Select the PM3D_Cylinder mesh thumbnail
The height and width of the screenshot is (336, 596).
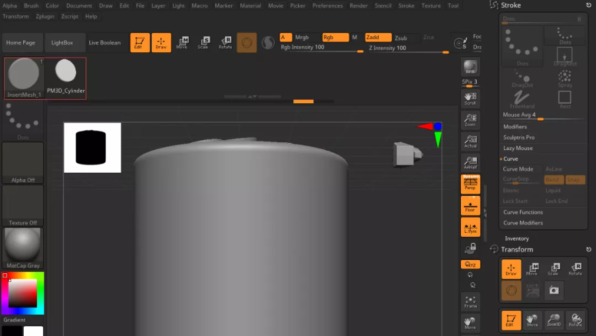tap(66, 77)
